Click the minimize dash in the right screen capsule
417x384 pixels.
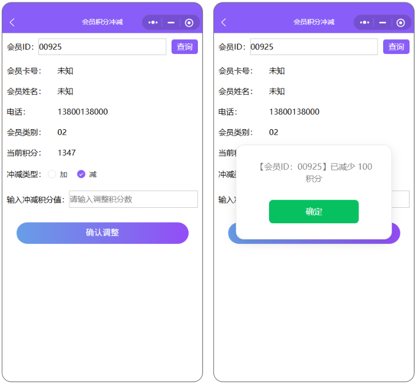[x=383, y=22]
